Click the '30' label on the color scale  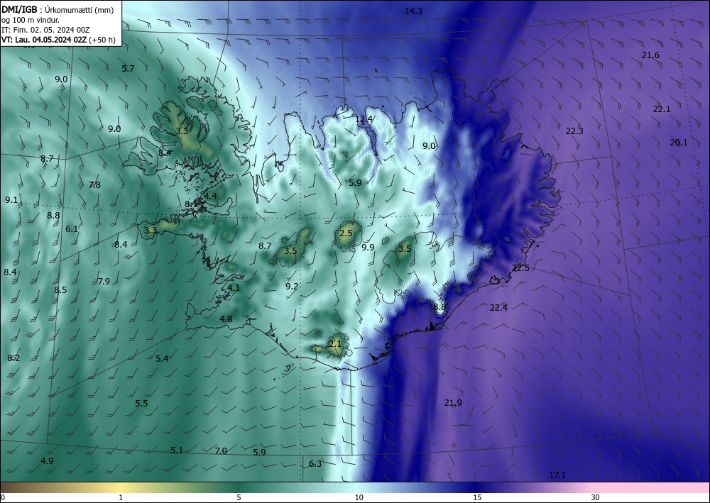(596, 498)
